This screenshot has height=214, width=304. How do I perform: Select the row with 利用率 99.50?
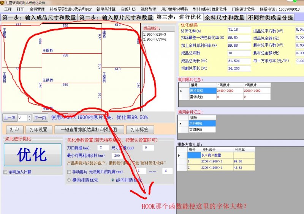coord(215,161)
